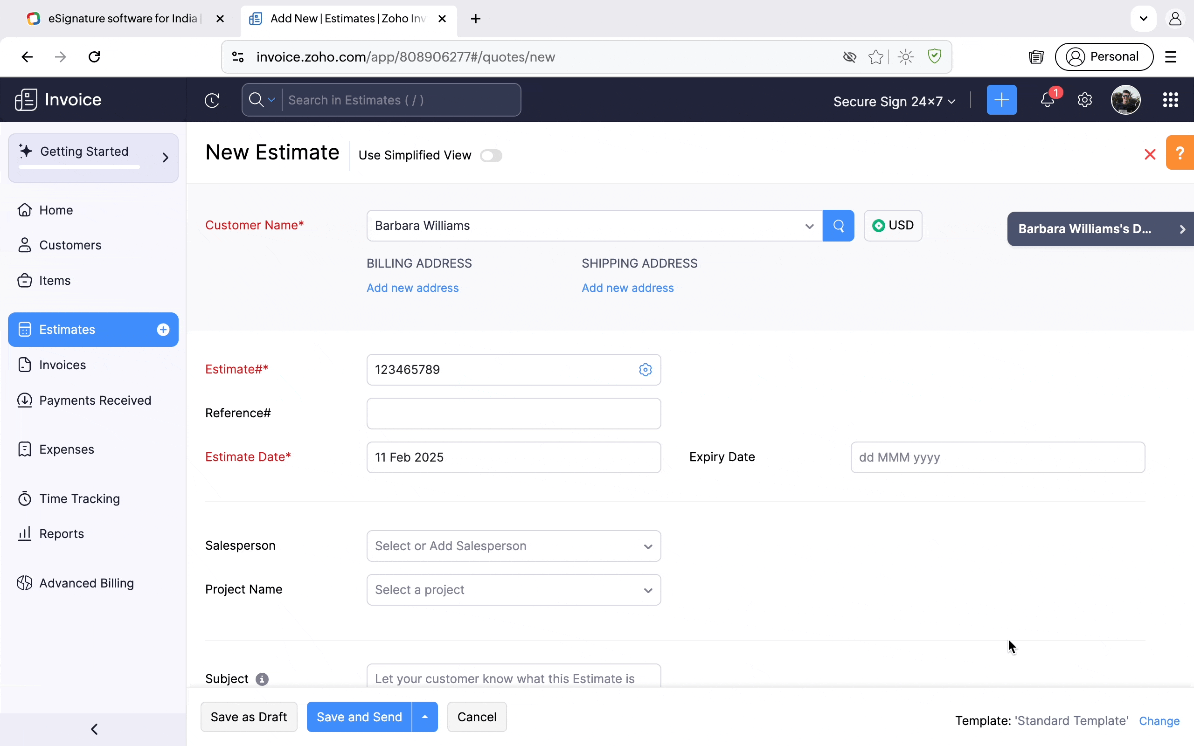Open Secure Sign 24×7 organization menu

pyautogui.click(x=894, y=102)
